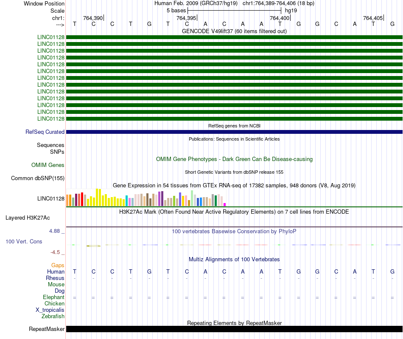The height and width of the screenshot is (339, 403).
Task: Click the Layered H3K27Ac track label
Action: click(x=28, y=218)
